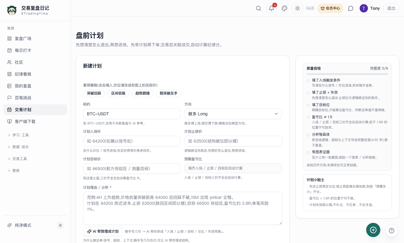This screenshot has height=243, width=404.
Task: Open 客户端下载 sidebar item
Action: pos(35,121)
